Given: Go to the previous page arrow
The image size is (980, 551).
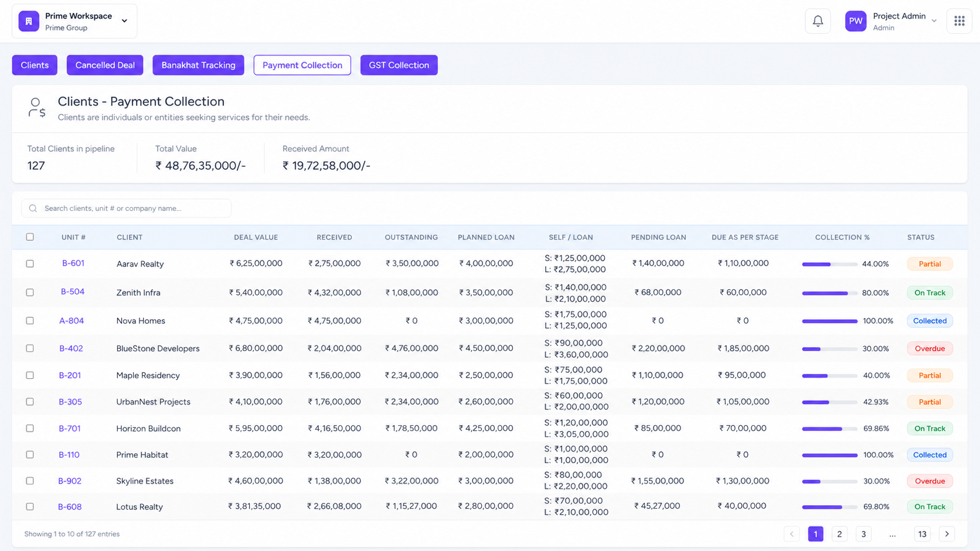Looking at the screenshot, I should (x=791, y=534).
